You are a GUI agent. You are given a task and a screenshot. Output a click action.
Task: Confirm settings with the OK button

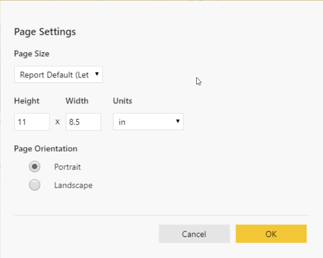pos(271,234)
